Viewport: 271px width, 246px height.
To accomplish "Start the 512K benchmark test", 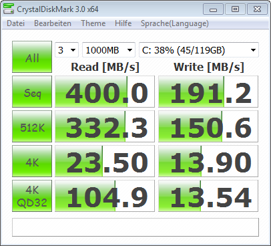I will (x=32, y=126).
